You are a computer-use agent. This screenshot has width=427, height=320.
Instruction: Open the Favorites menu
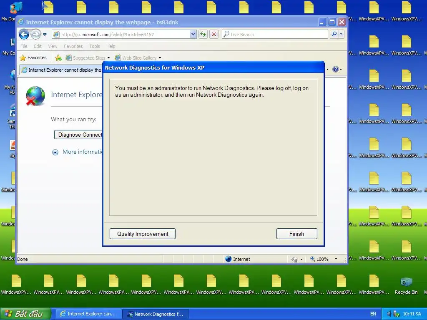[73, 46]
